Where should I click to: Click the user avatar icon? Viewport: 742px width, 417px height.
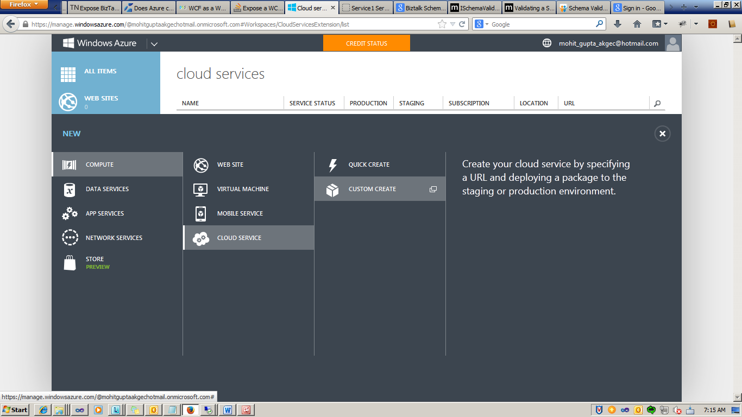point(673,43)
